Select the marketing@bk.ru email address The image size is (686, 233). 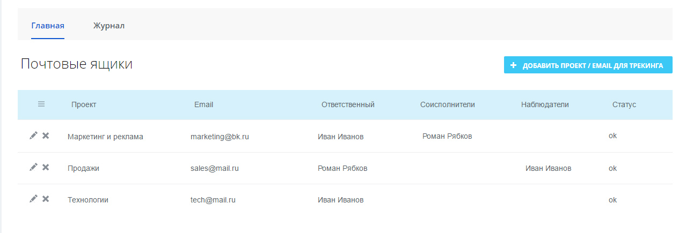(220, 137)
